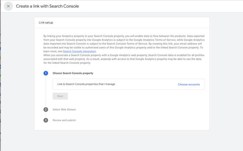
Task: Click 'Choose Search Console property' heading
Action: point(73,73)
